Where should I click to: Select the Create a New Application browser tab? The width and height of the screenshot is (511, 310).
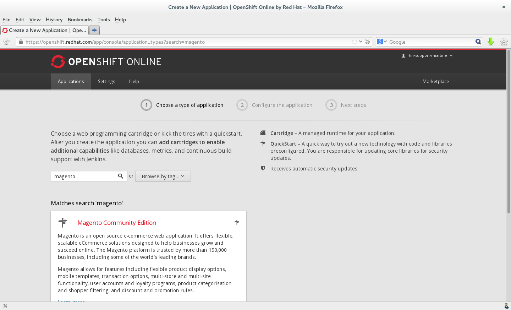click(44, 30)
